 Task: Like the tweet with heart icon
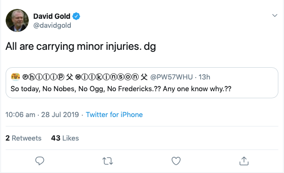coord(176,161)
